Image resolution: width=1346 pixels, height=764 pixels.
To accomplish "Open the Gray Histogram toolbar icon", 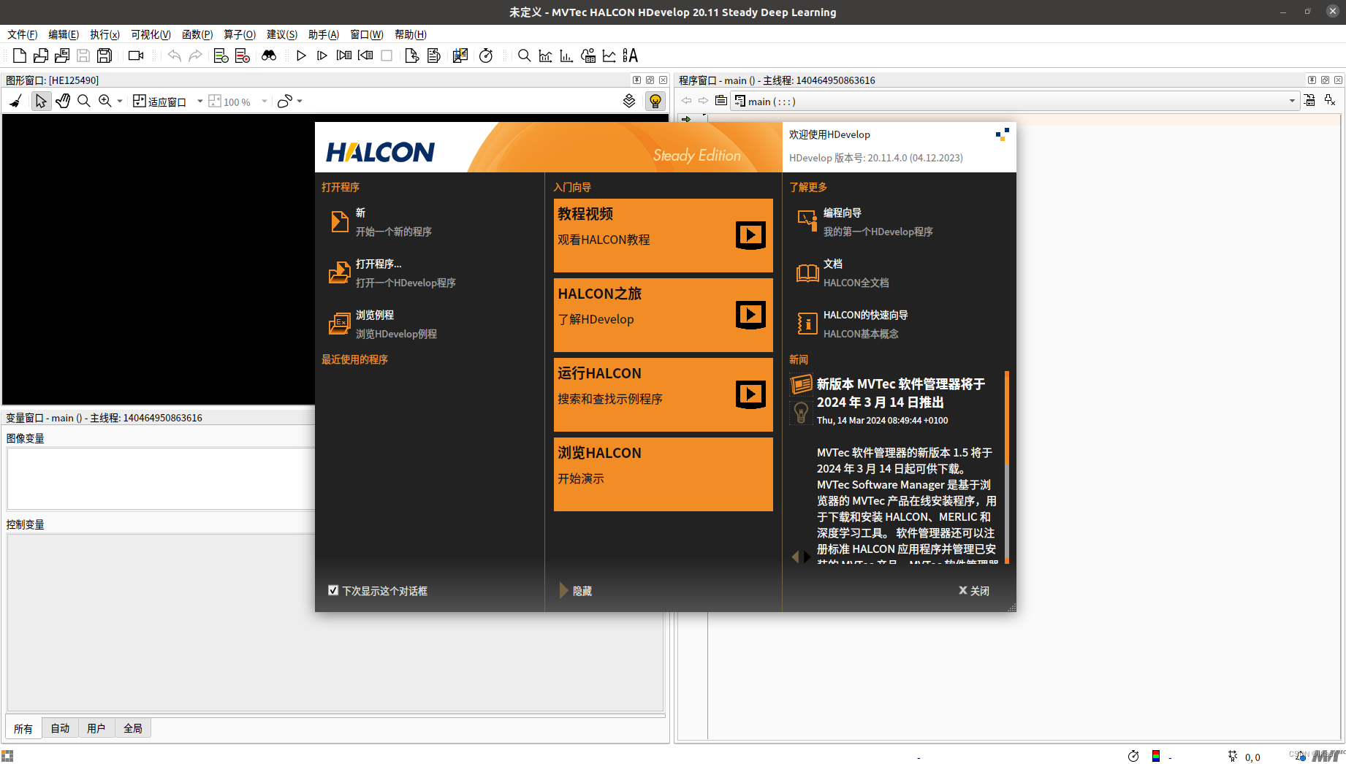I will coord(545,56).
